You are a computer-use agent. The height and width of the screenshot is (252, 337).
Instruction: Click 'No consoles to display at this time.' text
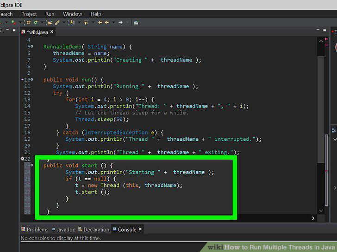tap(61, 238)
